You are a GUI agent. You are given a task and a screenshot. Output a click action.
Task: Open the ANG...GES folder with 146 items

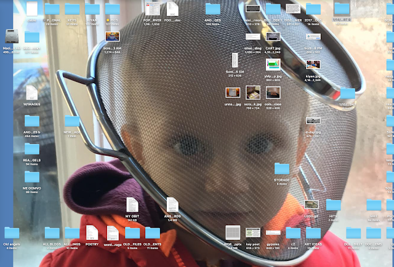click(x=213, y=9)
